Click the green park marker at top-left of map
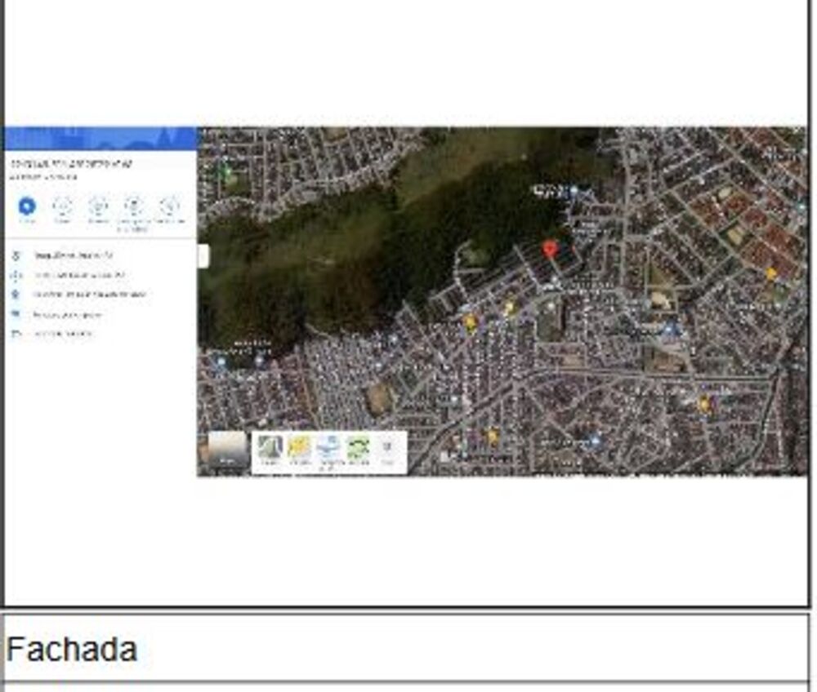This screenshot has width=817, height=692. tap(227, 172)
